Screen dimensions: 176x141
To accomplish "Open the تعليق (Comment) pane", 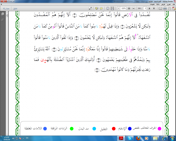I will 15,9.
